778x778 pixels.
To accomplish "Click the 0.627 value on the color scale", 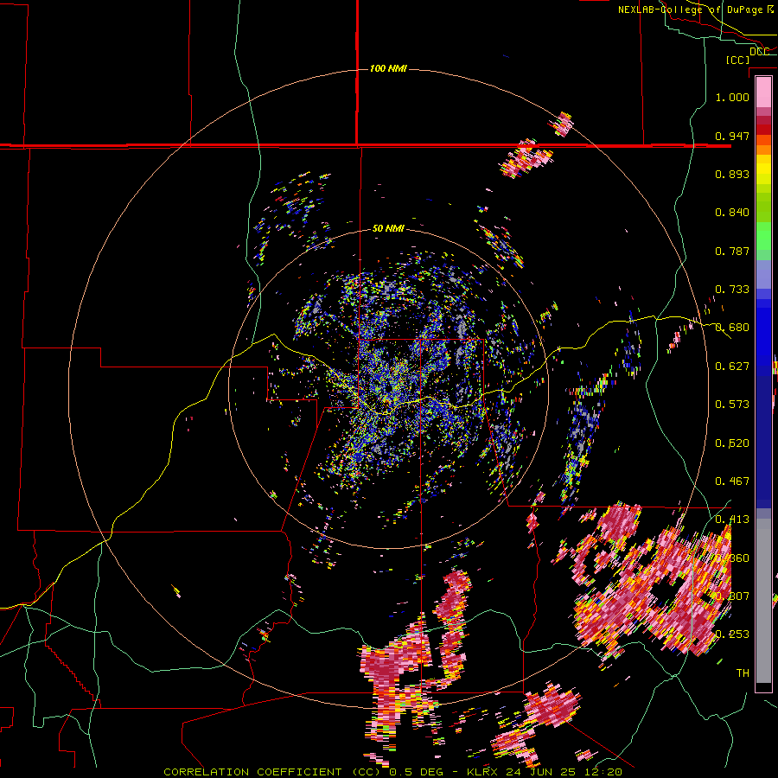I will [x=732, y=367].
